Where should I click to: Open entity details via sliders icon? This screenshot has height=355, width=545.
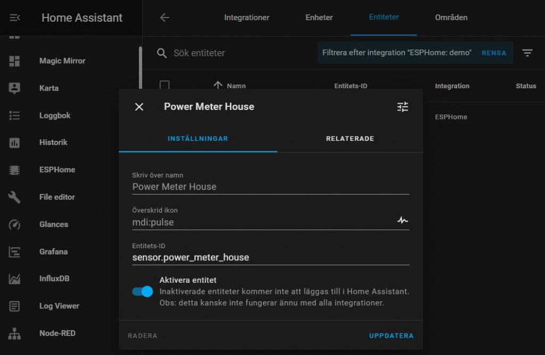(x=402, y=107)
